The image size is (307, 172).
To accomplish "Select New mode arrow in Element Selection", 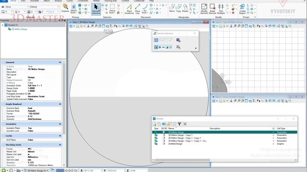I will [x=156, y=47].
